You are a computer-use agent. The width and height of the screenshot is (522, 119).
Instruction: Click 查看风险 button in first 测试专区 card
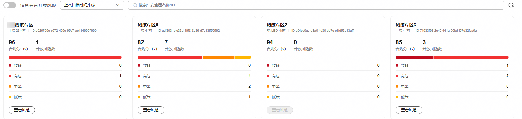coord(22,110)
